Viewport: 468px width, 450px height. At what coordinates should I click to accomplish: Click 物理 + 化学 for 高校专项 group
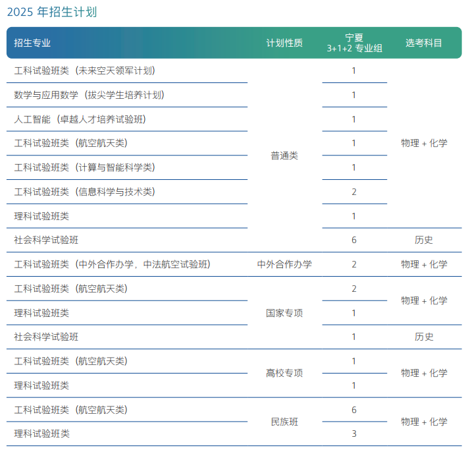click(424, 373)
